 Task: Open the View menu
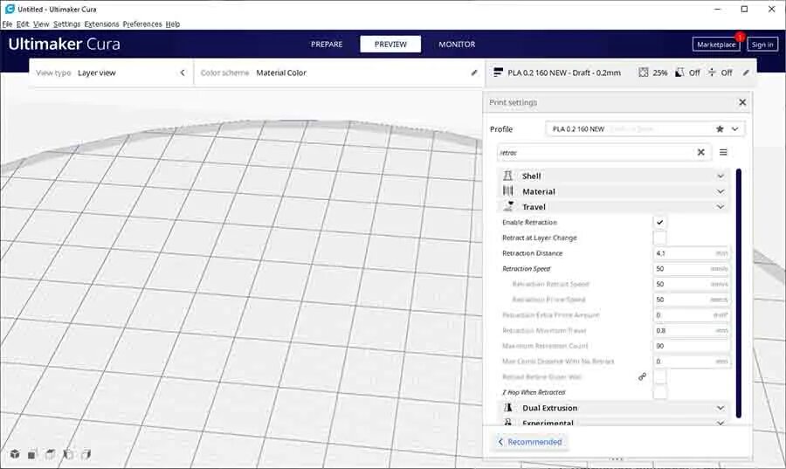(41, 24)
